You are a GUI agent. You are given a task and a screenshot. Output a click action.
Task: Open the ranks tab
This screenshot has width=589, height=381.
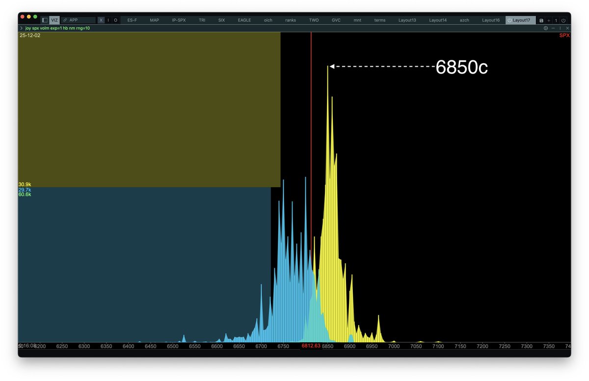click(290, 20)
